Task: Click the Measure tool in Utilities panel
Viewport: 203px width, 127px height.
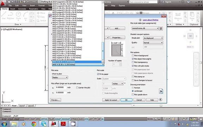Action: tap(178, 16)
